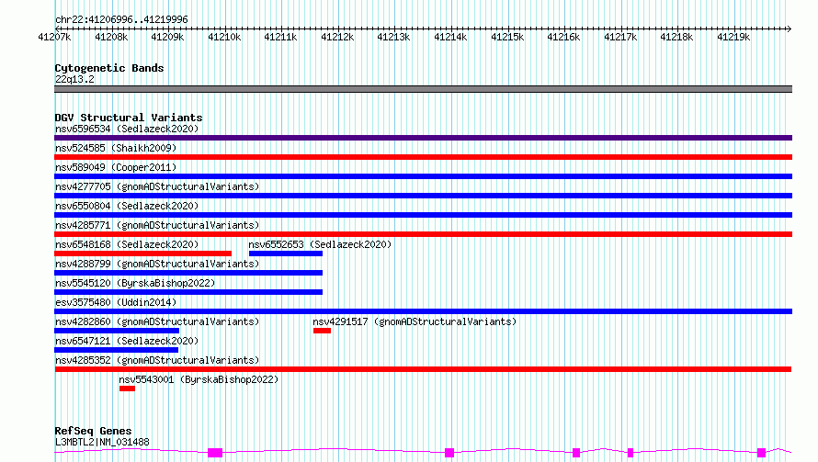Click the 41210k ruler tick label
This screenshot has height=462, width=818.
[224, 37]
